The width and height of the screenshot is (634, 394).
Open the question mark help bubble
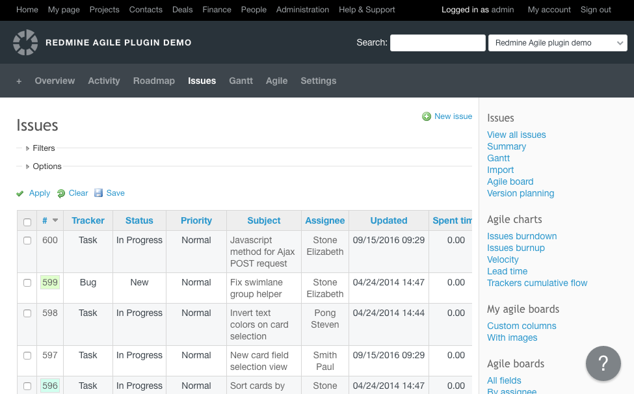tap(603, 363)
